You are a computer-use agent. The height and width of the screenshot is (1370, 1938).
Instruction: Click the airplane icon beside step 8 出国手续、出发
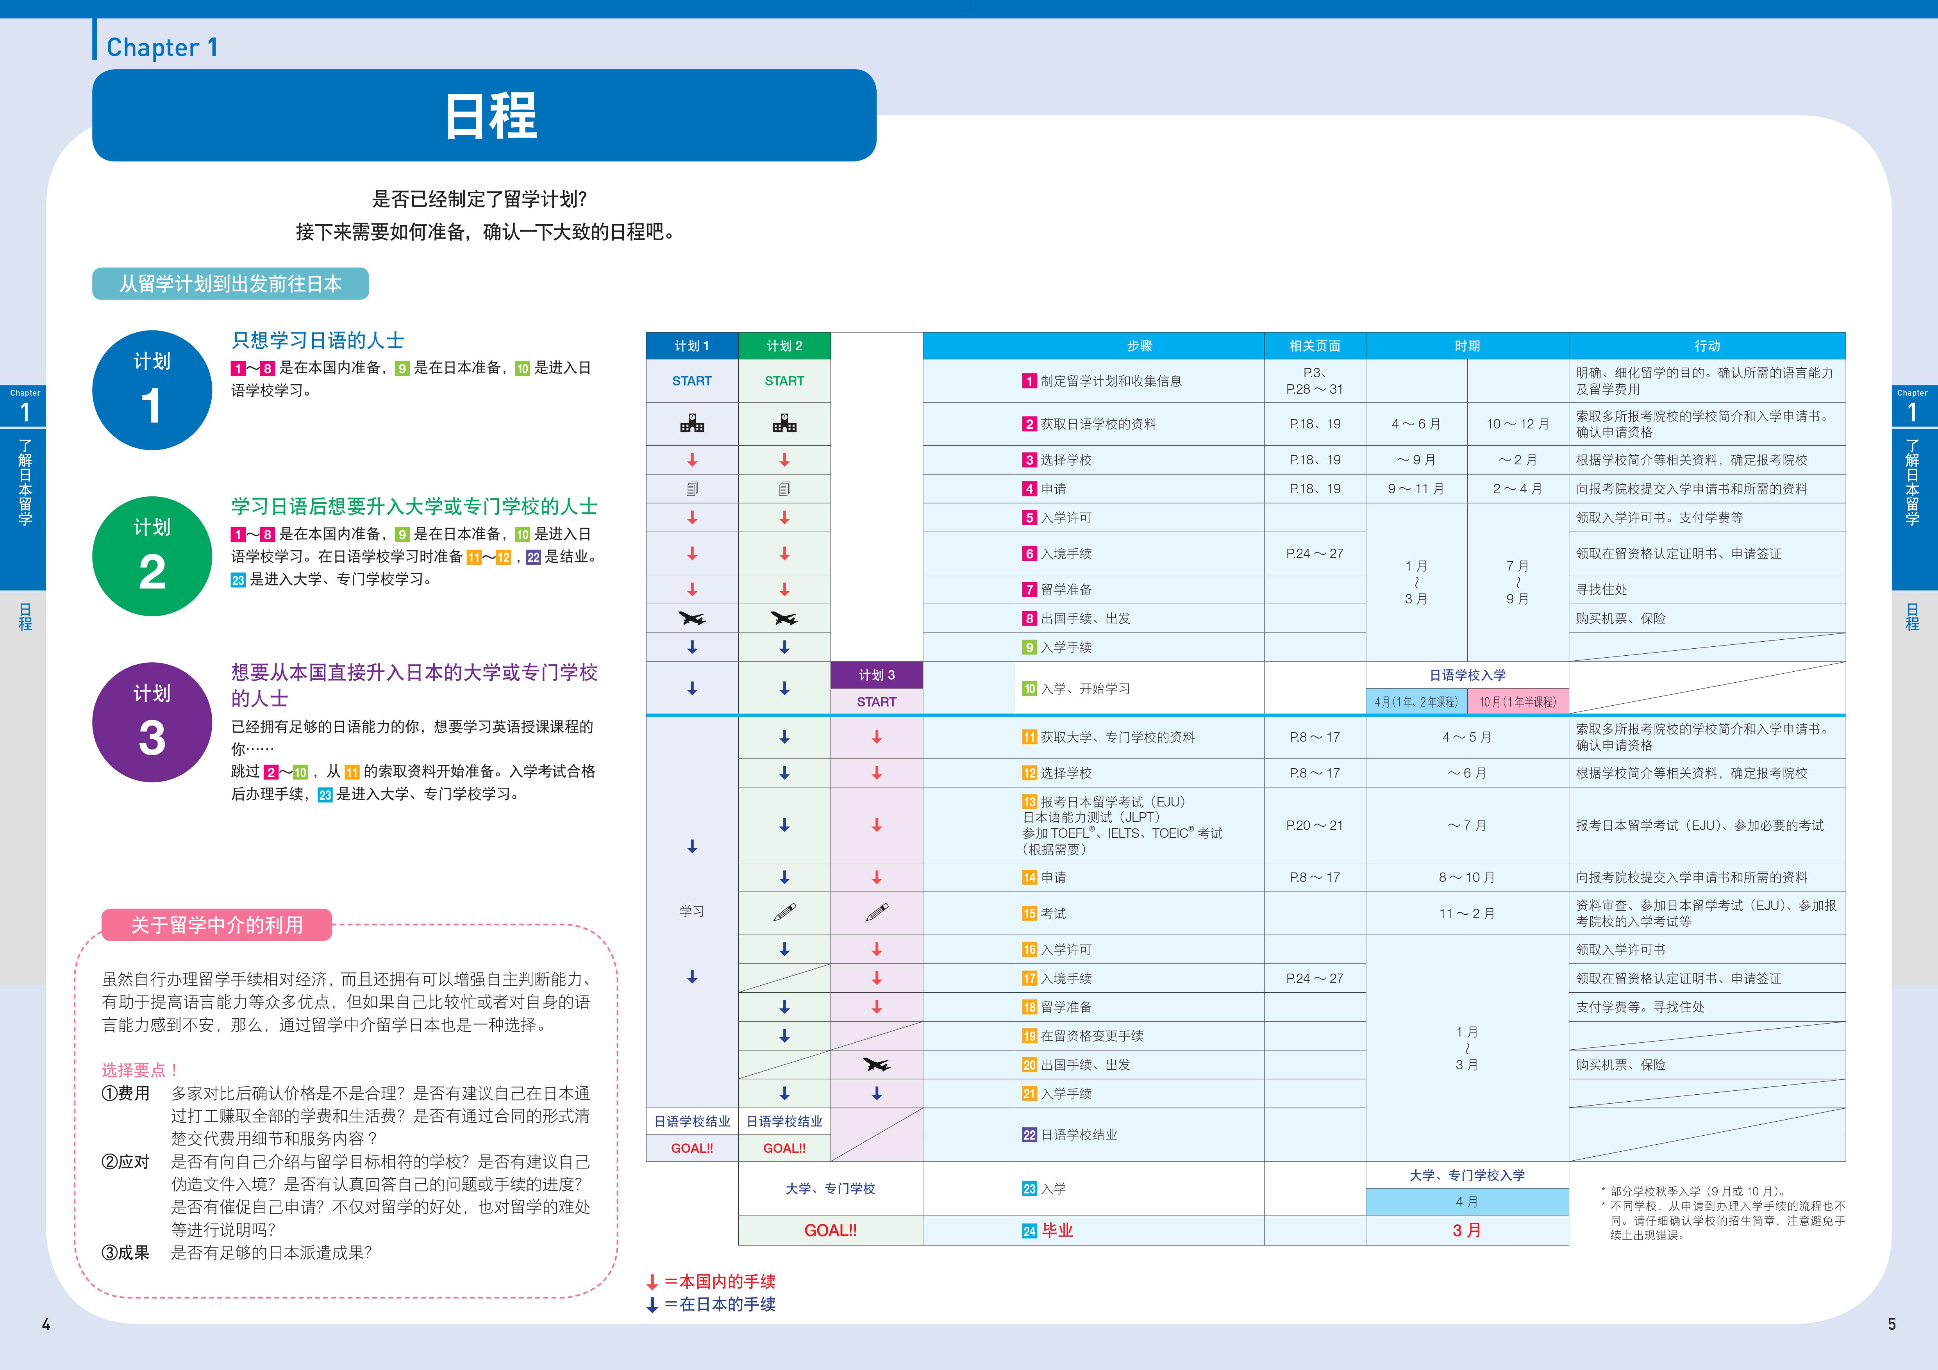[692, 617]
